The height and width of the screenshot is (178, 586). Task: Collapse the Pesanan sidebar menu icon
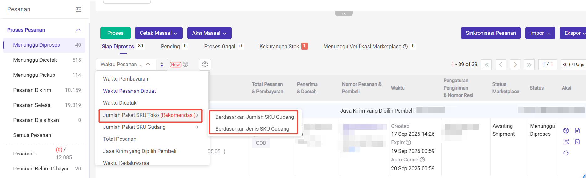[79, 9]
